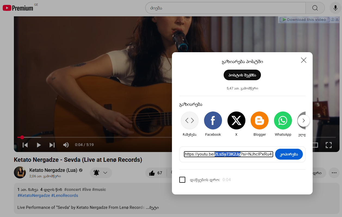Click the 0:04 / 5:19 time display
The height and width of the screenshot is (217, 342).
coord(84,145)
